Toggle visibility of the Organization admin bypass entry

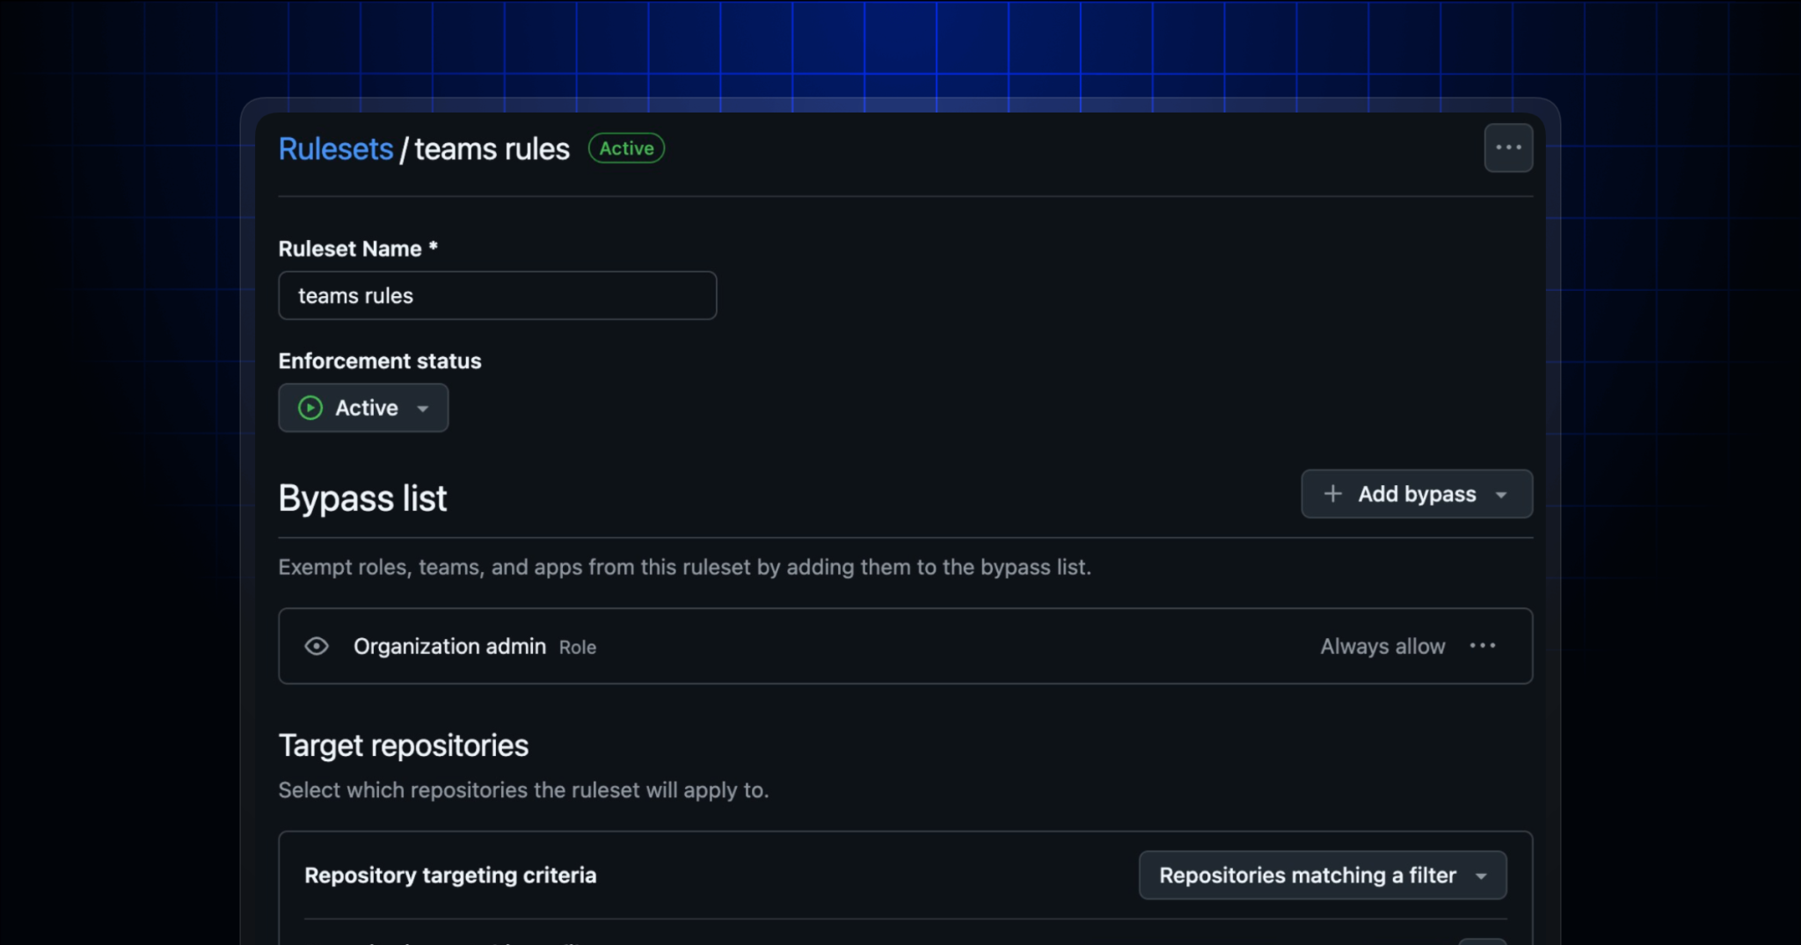(x=316, y=646)
